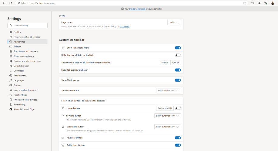The width and height of the screenshot is (278, 151).
Task: Click the browser back arrow
Action: (4, 3)
